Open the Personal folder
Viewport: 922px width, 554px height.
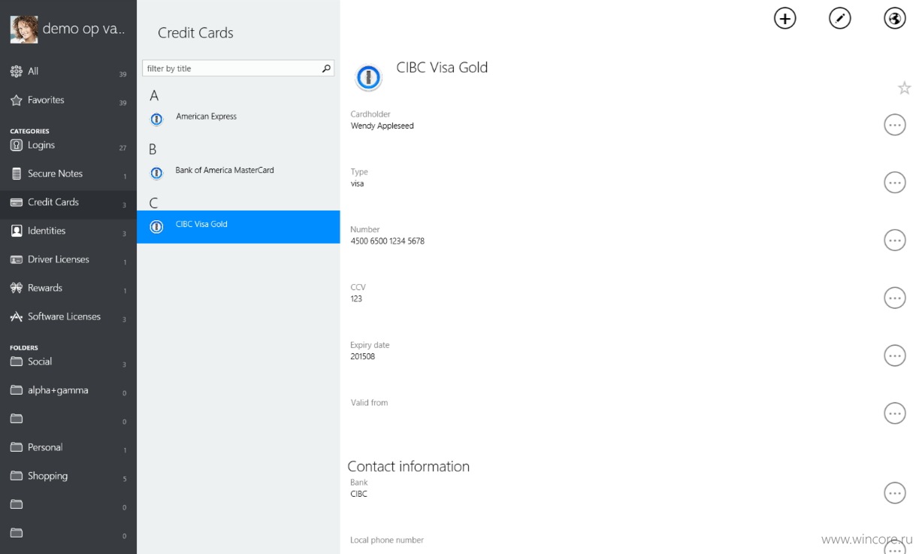point(68,447)
